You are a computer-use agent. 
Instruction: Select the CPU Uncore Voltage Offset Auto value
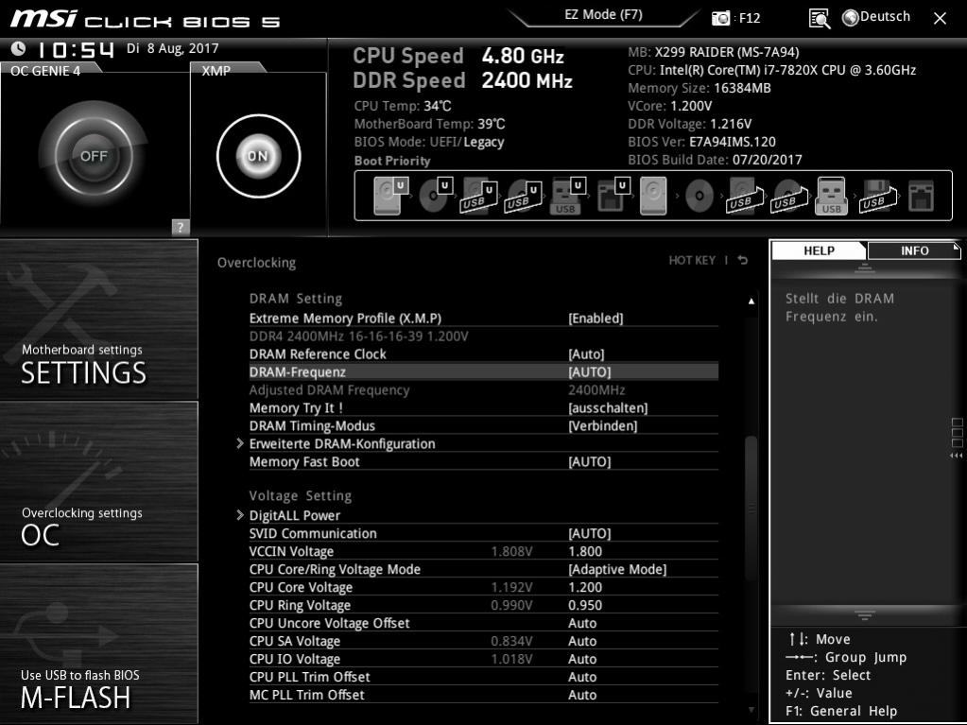[582, 622]
